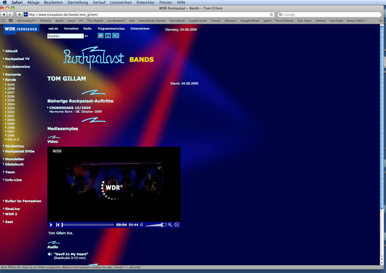This screenshot has height=273, width=386.
Task: Open the Adressbuch bookmark dropdown
Action: coord(26,21)
